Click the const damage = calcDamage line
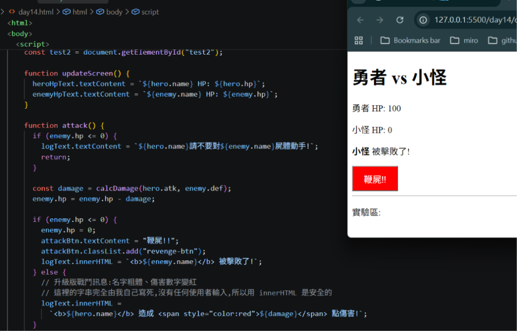 132,188
